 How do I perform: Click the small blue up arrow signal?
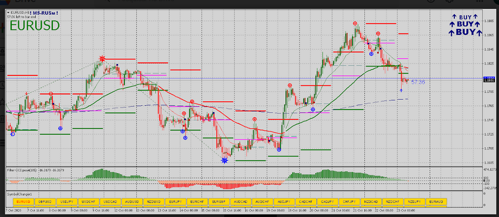tap(401, 91)
